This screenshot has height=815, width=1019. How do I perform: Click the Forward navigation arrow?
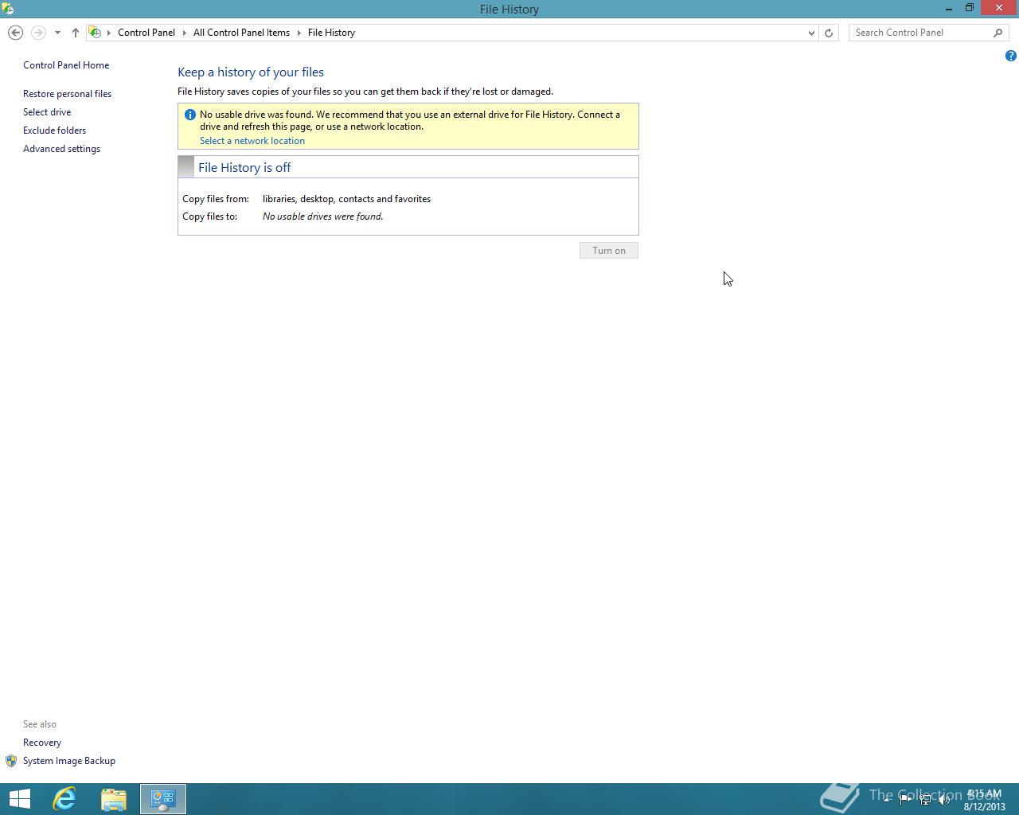click(x=37, y=33)
